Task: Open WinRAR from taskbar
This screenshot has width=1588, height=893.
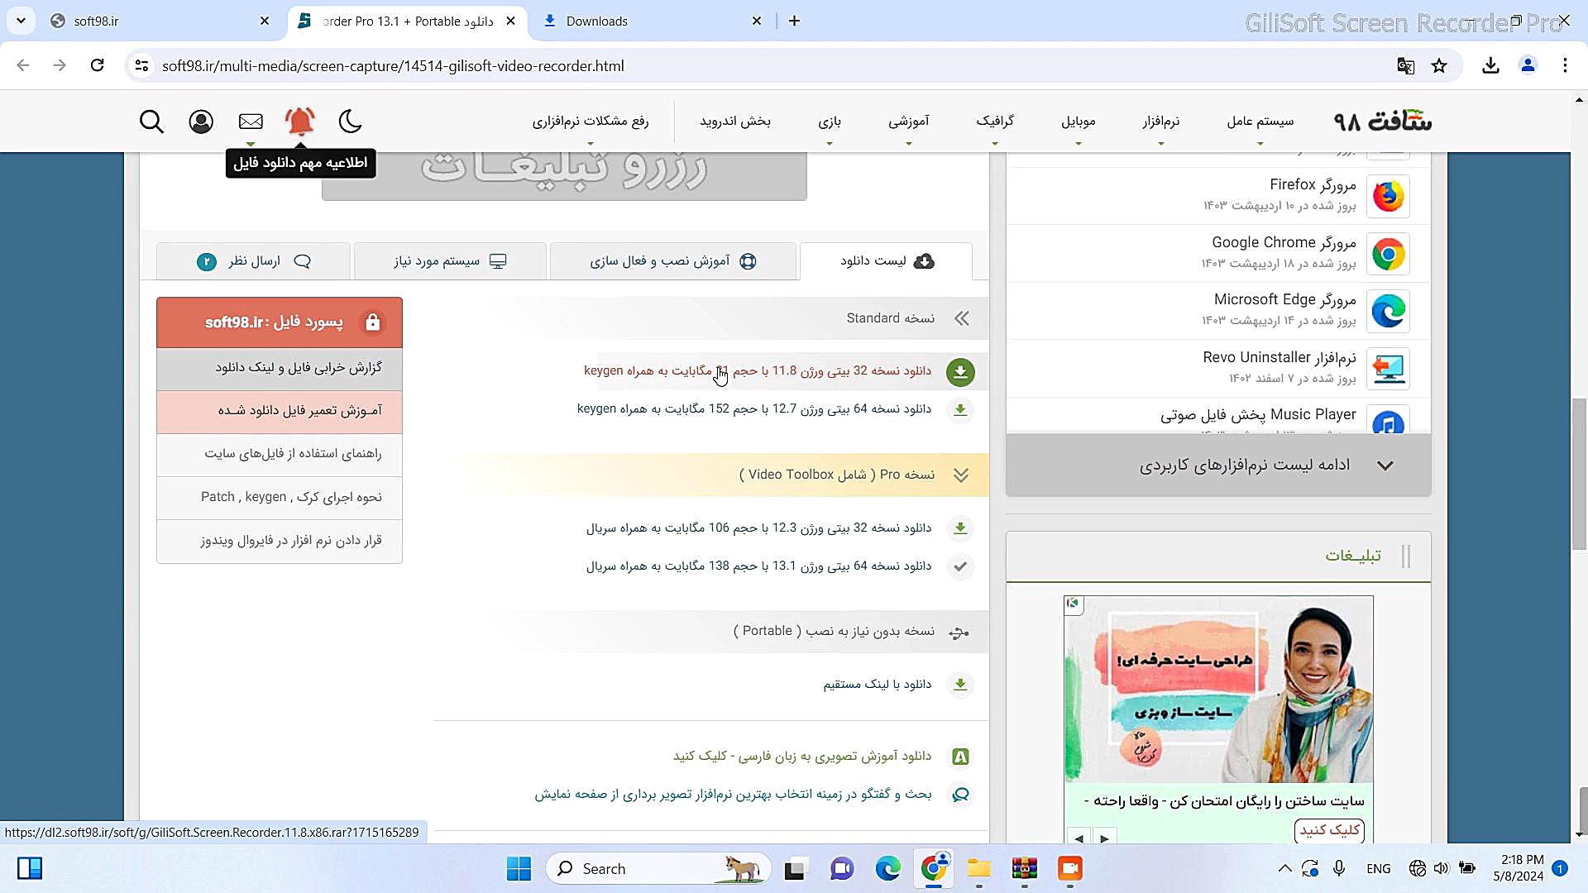Action: [x=1024, y=868]
